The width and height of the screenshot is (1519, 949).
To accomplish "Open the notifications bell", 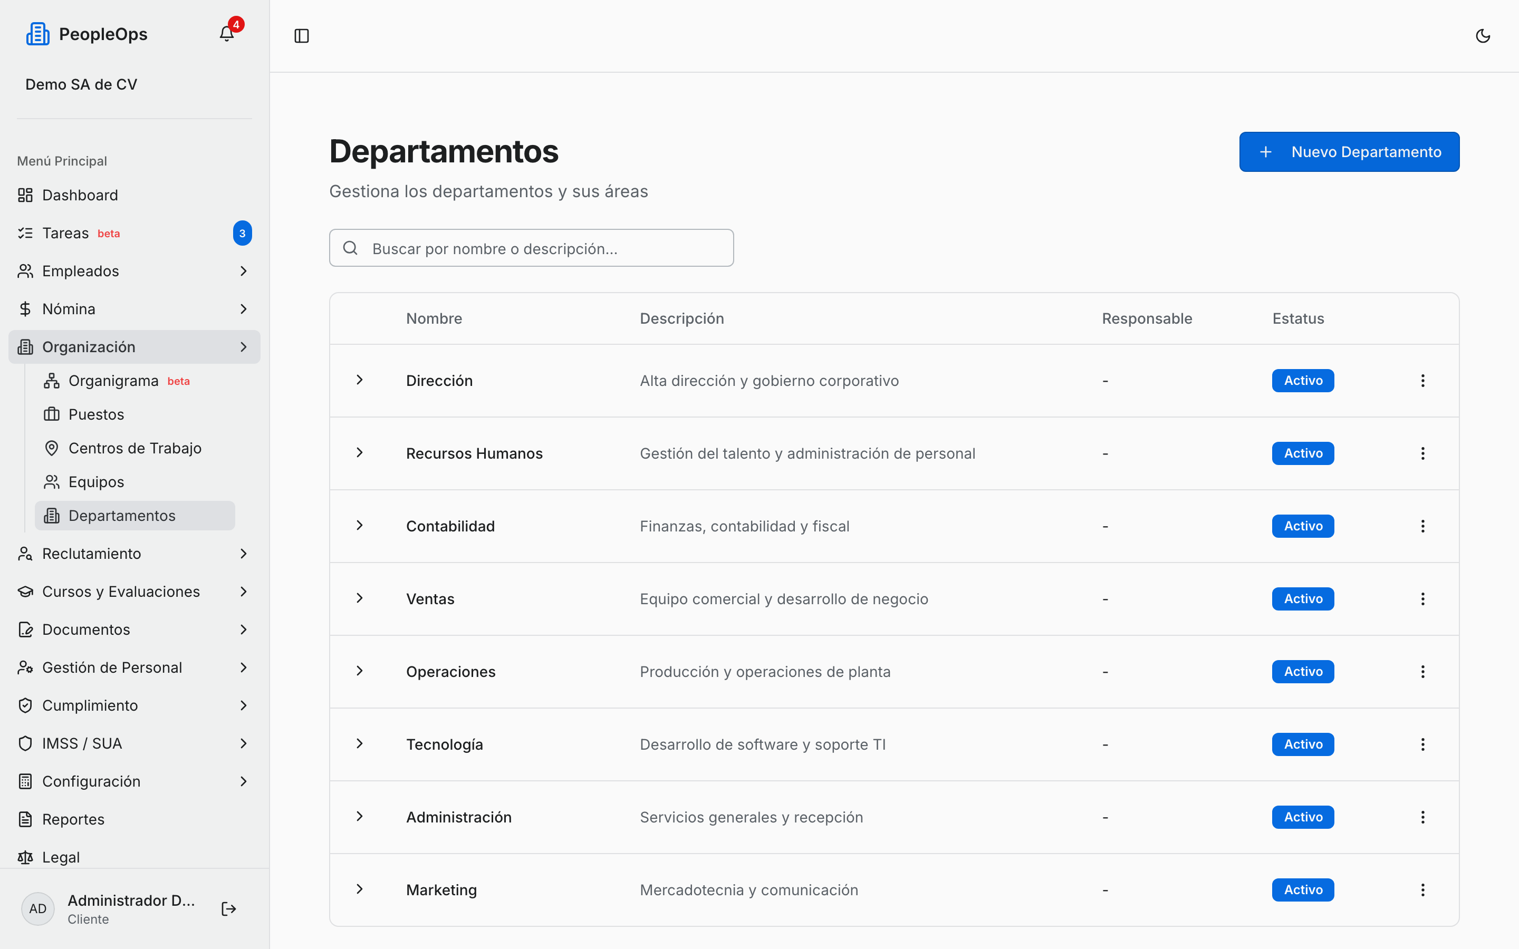I will point(227,34).
